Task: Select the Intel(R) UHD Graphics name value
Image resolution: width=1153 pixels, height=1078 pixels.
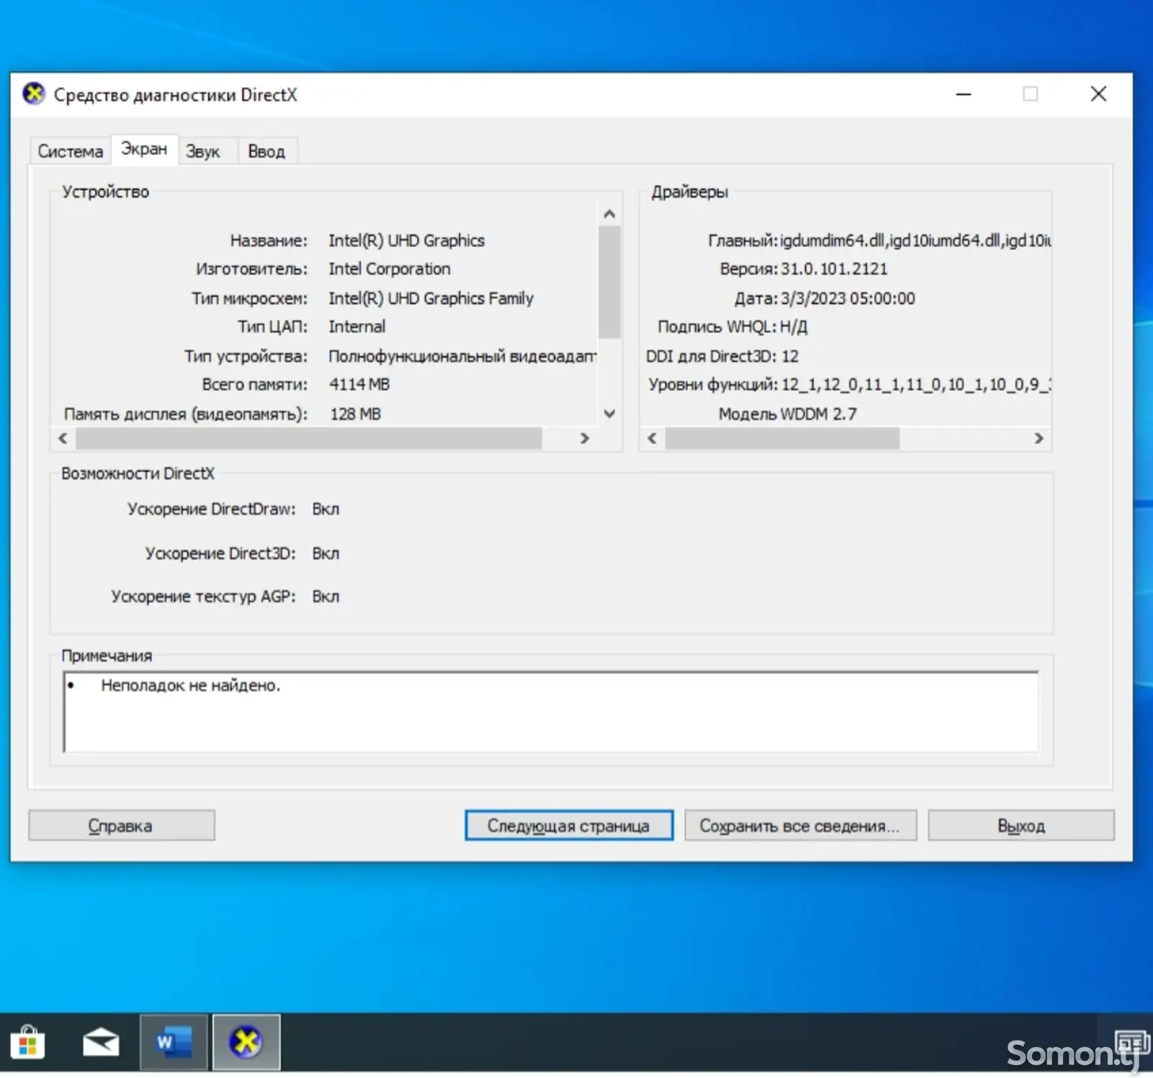Action: (406, 241)
